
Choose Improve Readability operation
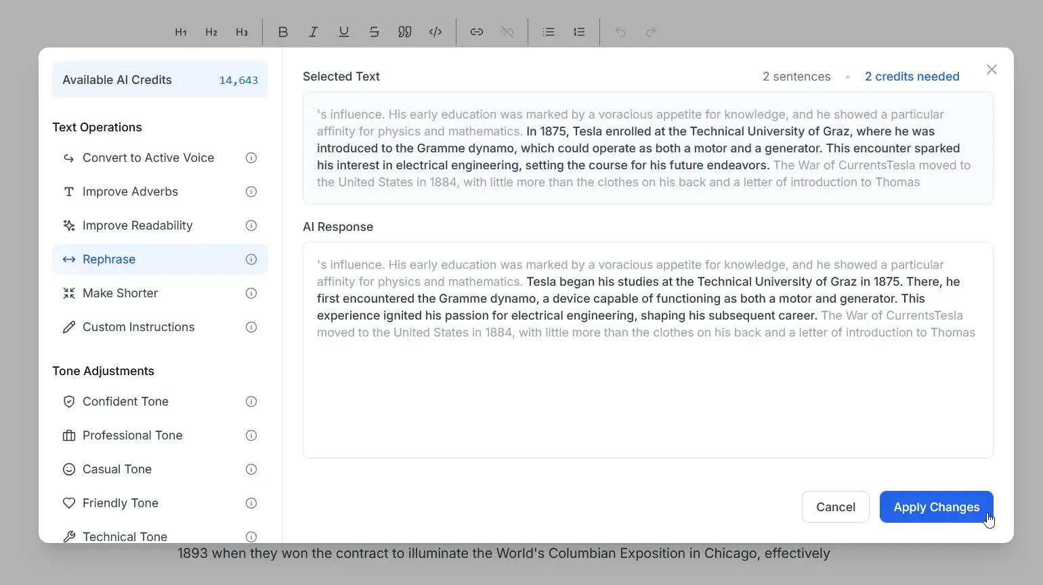coord(137,225)
